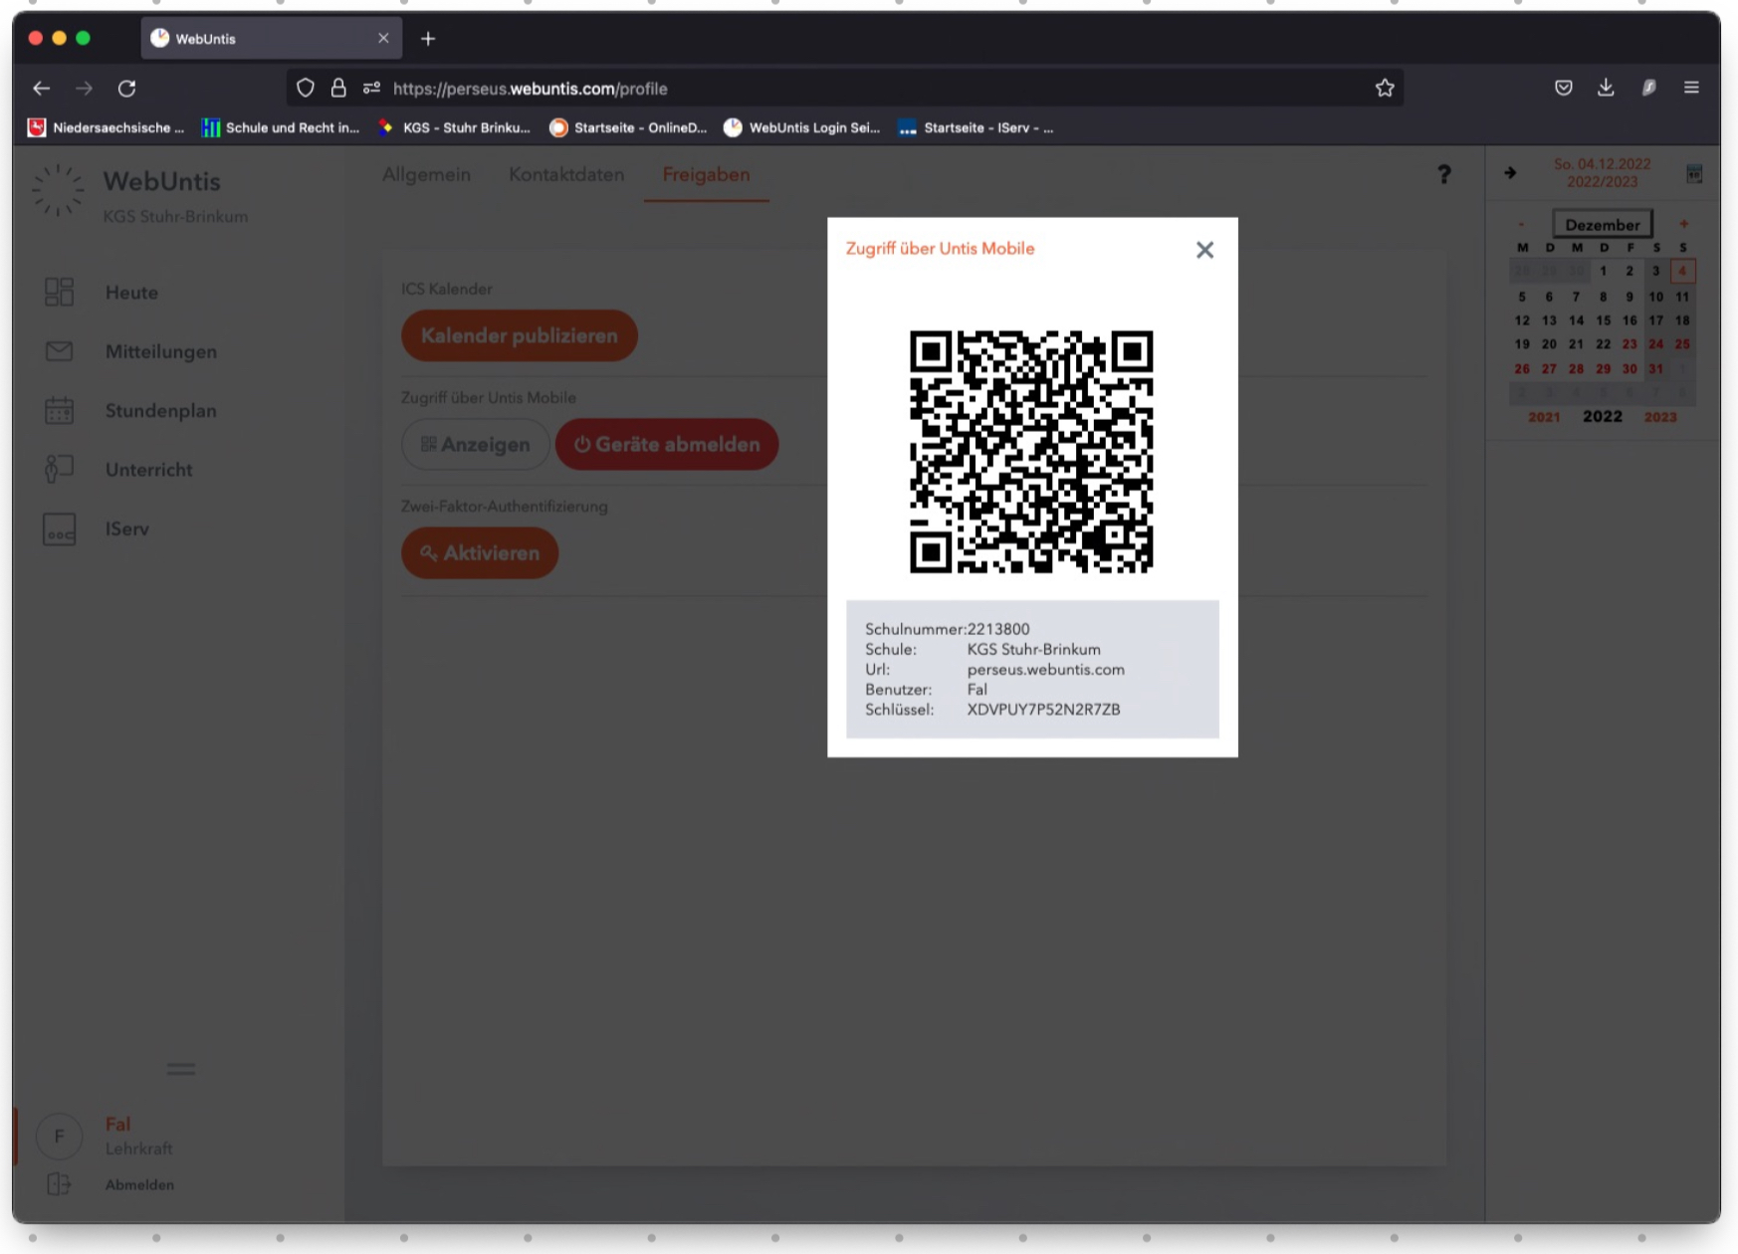Open a new browser tab

pos(428,39)
